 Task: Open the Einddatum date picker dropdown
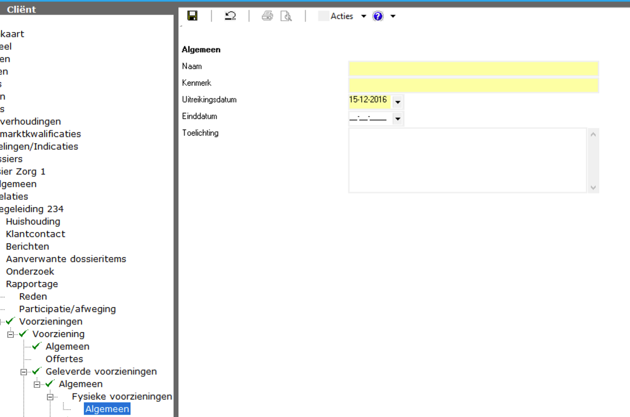[x=397, y=119]
